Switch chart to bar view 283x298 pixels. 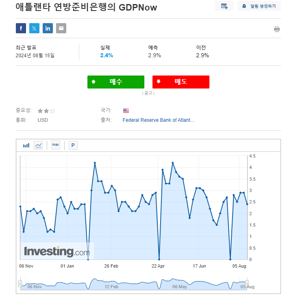click(26, 145)
